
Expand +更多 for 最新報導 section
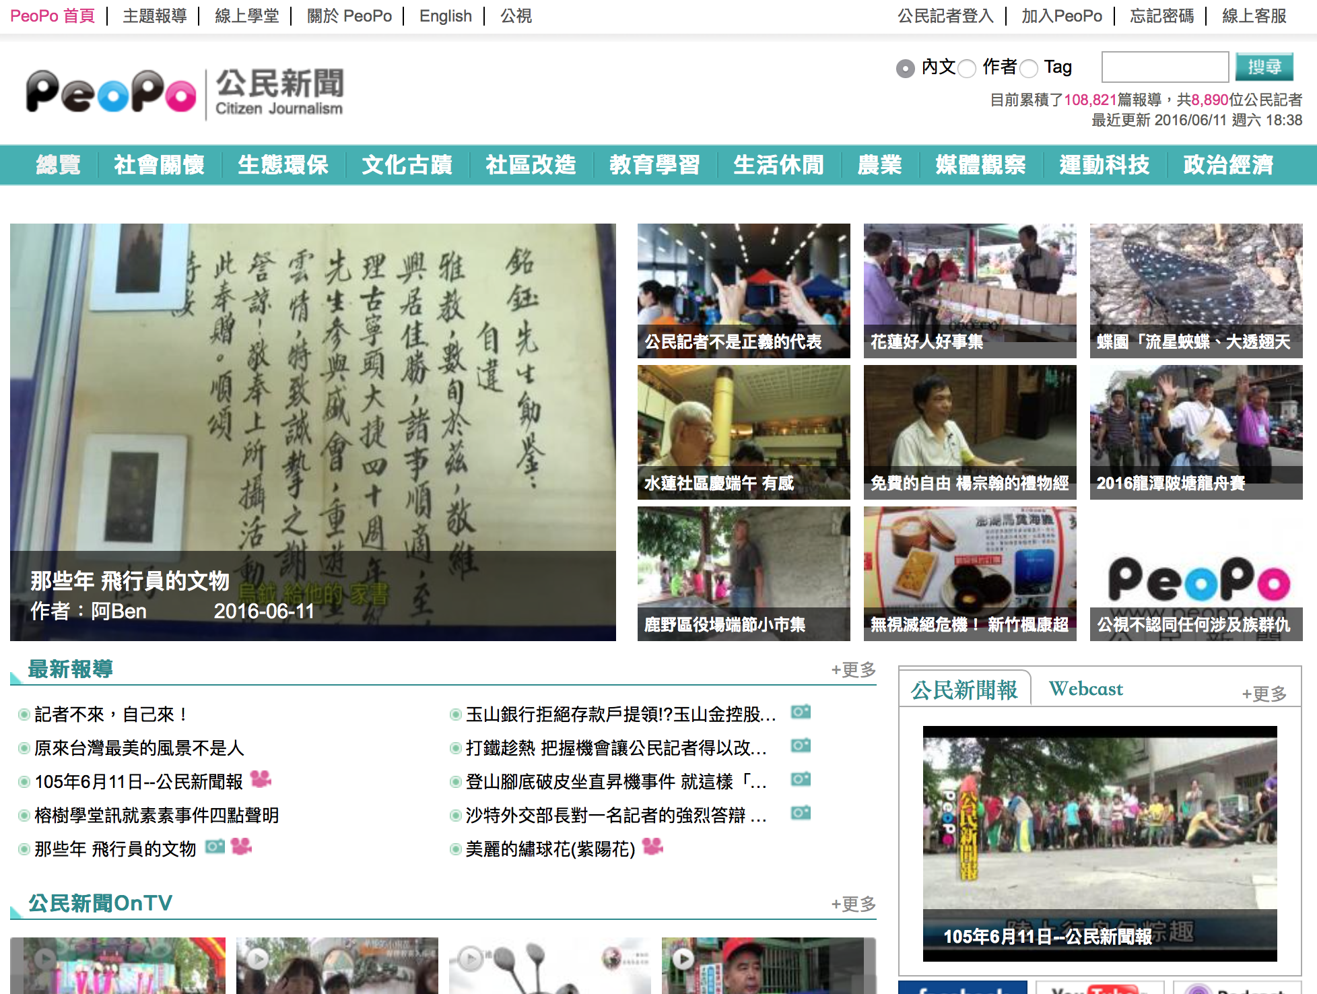(x=853, y=669)
